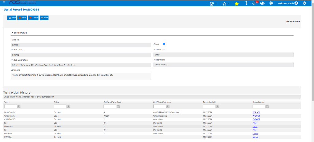The height and width of the screenshot is (142, 314).
Task: Click the outlined star favorites icon
Action: coord(224,4)
